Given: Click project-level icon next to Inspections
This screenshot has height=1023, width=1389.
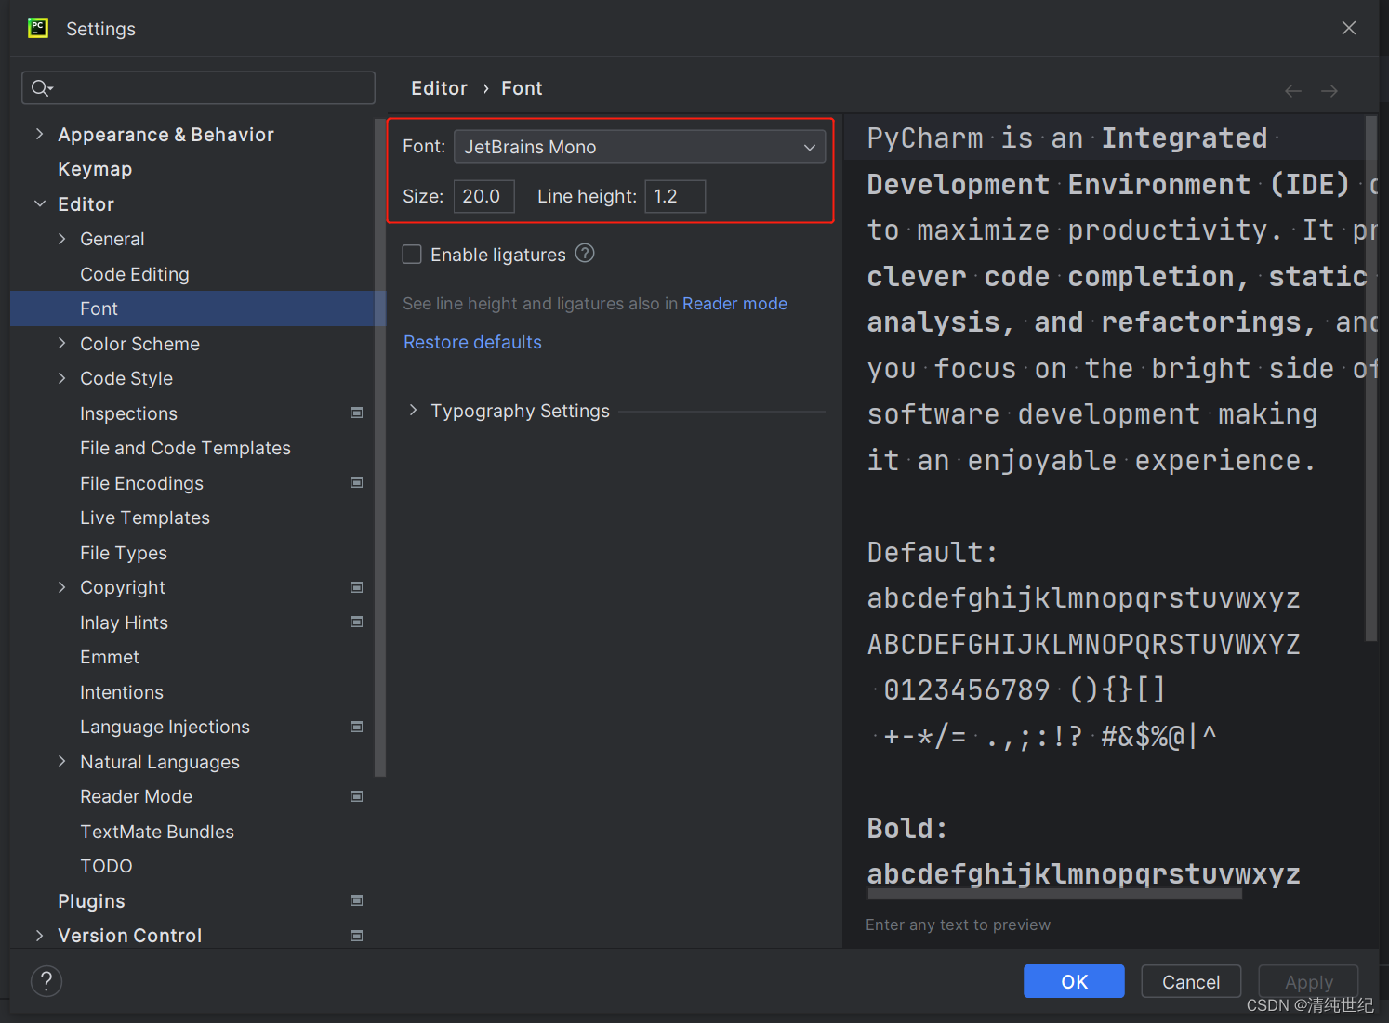Looking at the screenshot, I should (x=356, y=413).
